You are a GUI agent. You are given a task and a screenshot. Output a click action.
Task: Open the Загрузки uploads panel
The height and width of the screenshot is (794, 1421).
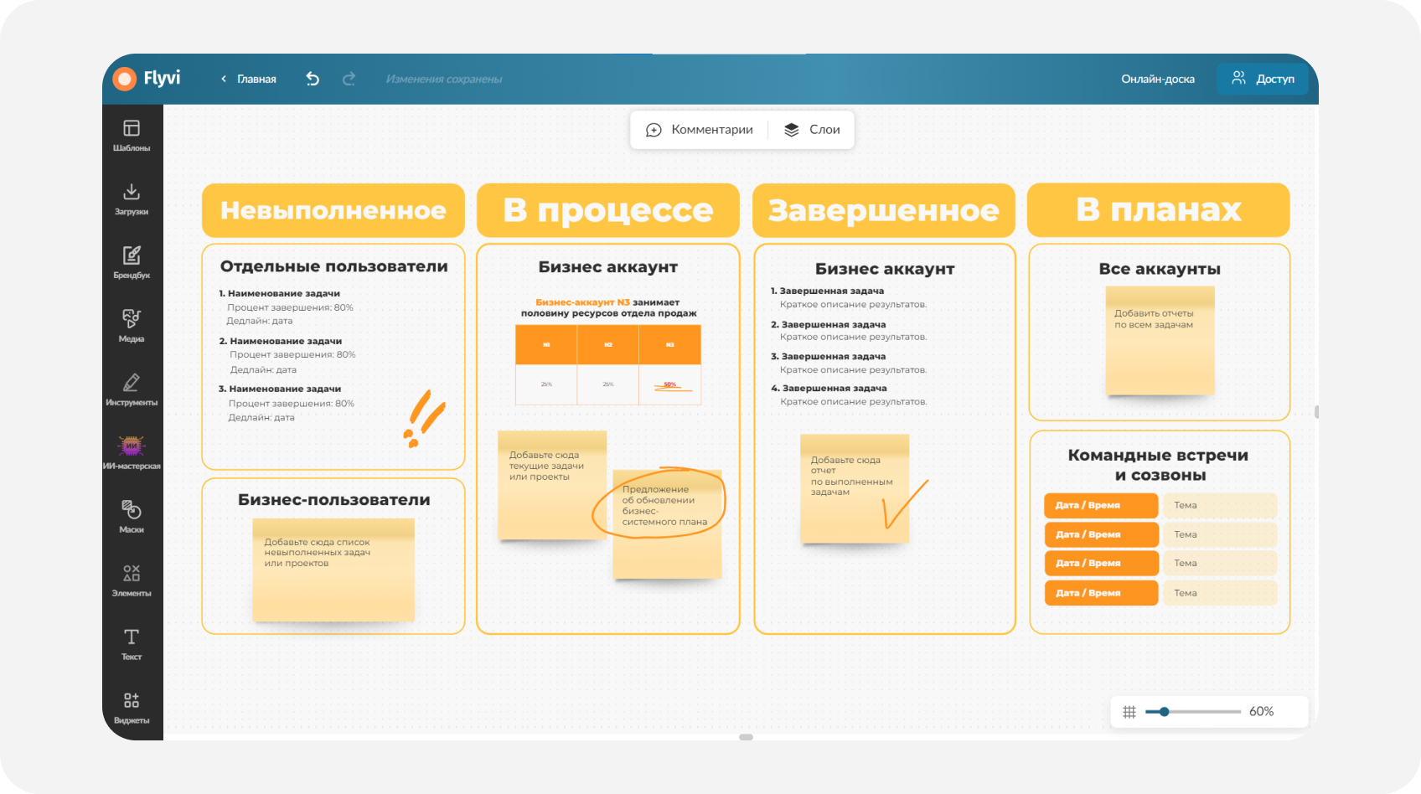[x=132, y=198]
